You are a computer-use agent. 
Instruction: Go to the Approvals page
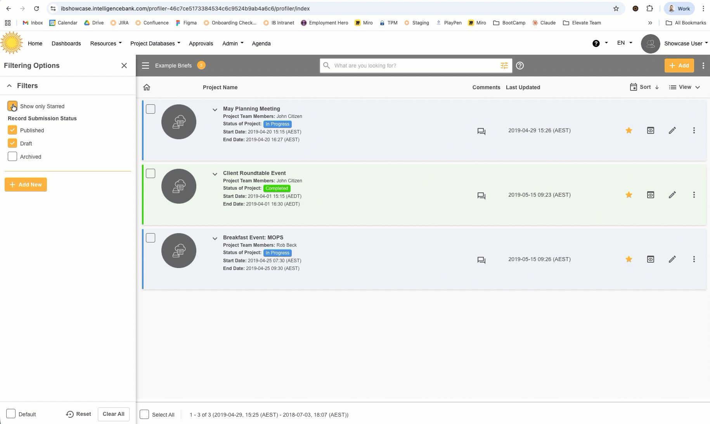click(201, 43)
